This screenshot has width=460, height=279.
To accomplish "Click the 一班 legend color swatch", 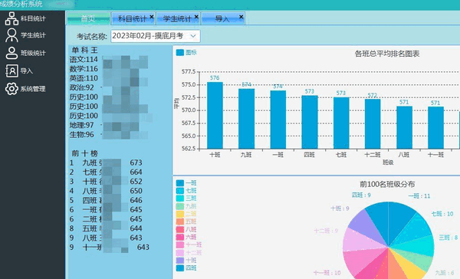I will [x=180, y=183].
